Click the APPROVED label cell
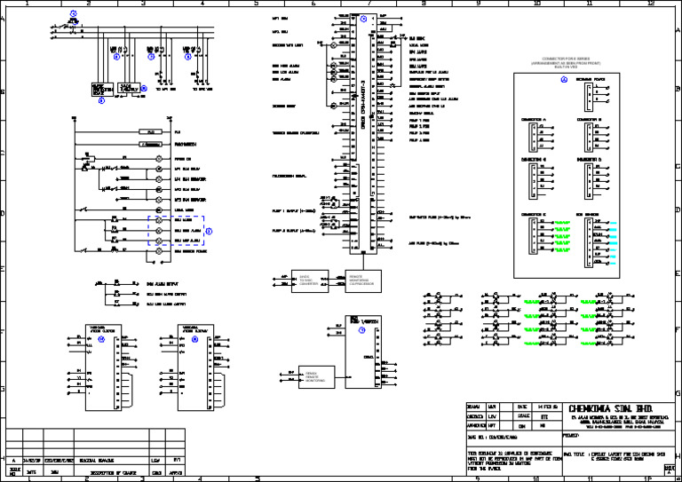The image size is (682, 482). (x=476, y=425)
